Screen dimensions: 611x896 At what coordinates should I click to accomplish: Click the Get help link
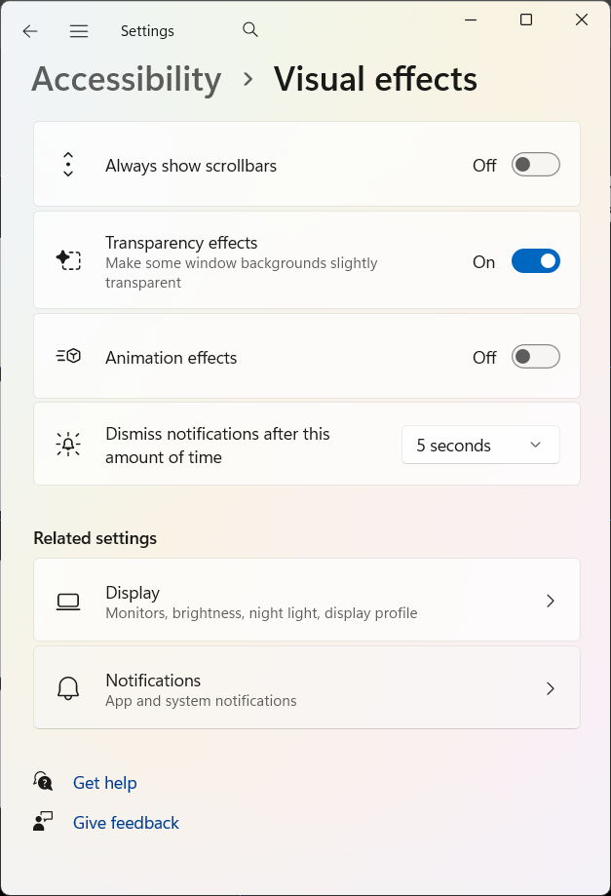[104, 783]
